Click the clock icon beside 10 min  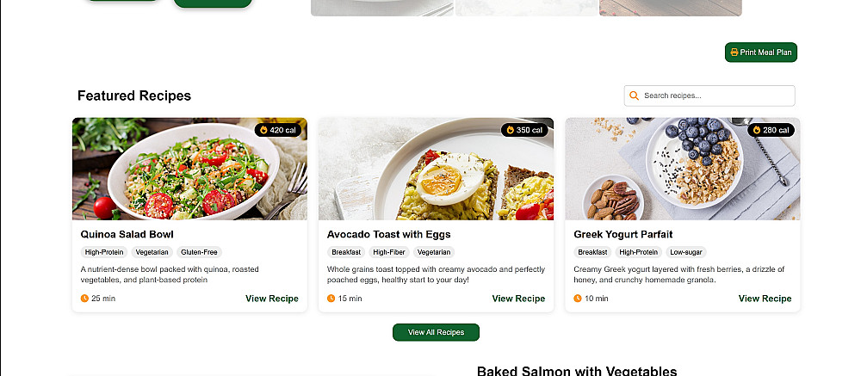[x=578, y=299]
